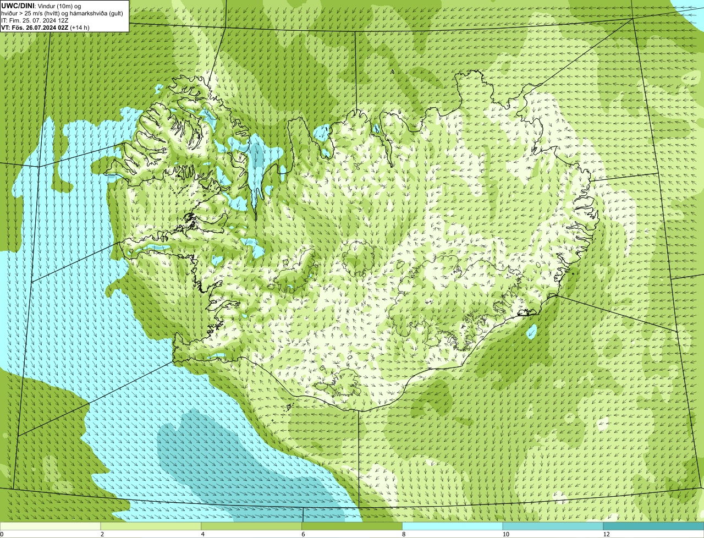Click the 'IT: Fim. 25. 07. 2024 12Z' line
The image size is (704, 538).
[35, 20]
